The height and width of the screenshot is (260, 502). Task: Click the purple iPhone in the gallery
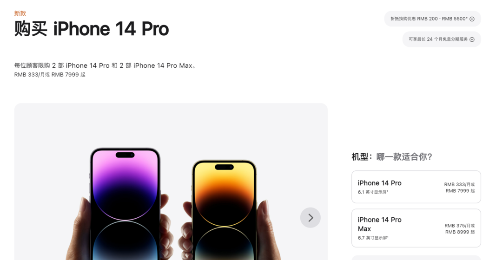coord(125,204)
